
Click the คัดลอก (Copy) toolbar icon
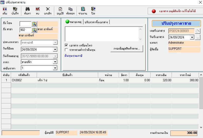point(70,10)
